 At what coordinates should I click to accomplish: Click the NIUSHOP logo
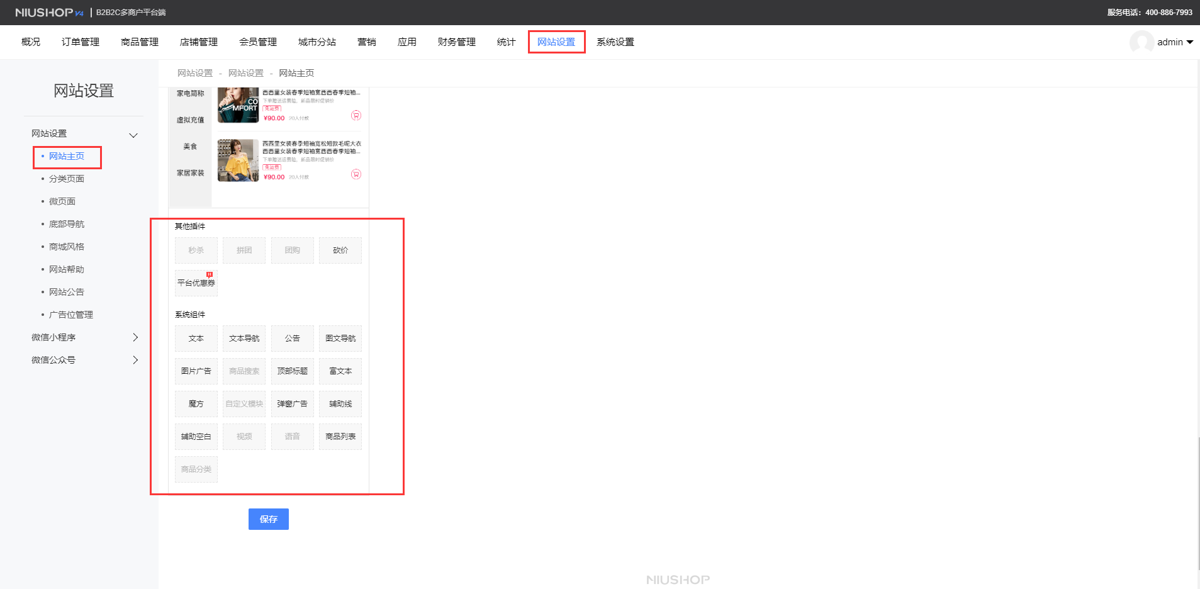coord(49,13)
